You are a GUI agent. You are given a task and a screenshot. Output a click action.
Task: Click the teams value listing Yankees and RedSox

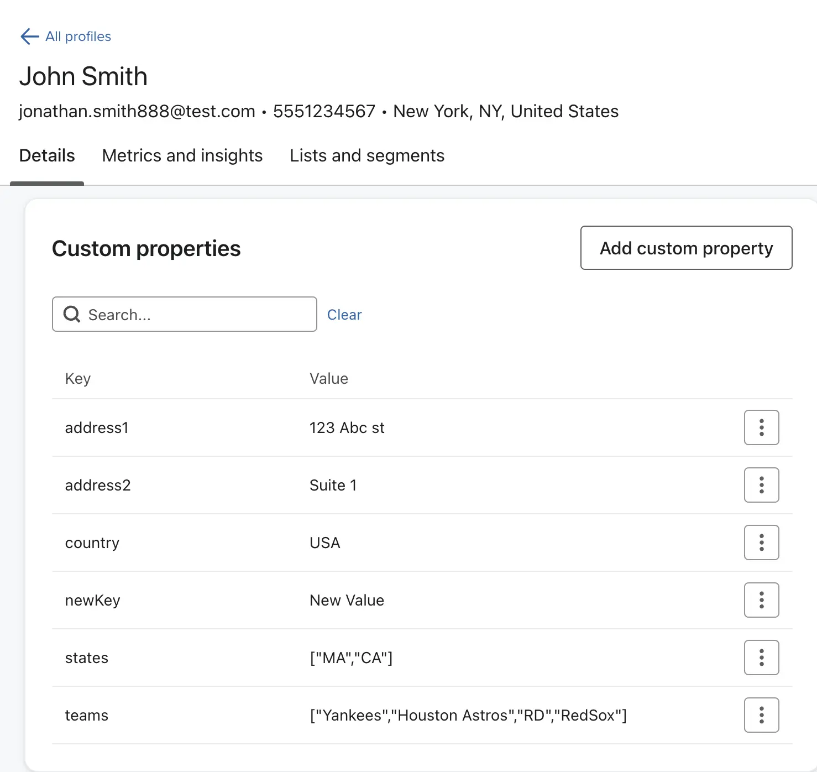click(468, 716)
